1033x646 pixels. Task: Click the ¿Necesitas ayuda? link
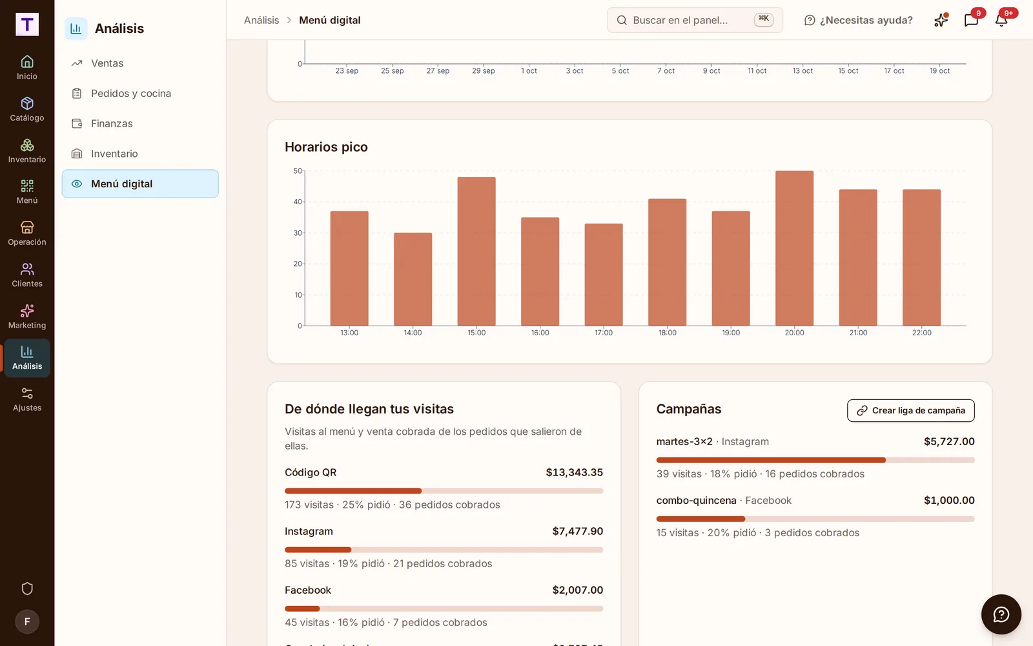858,21
